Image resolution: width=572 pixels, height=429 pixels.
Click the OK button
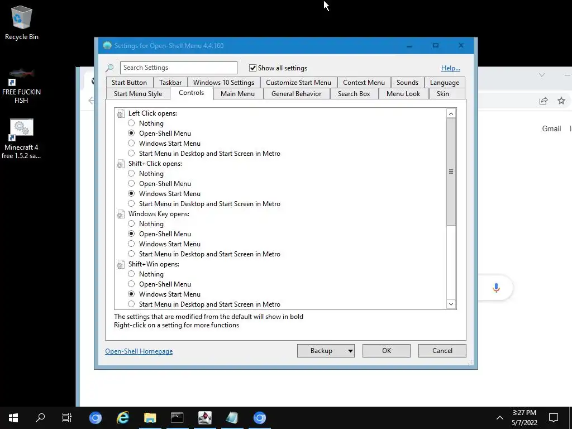coord(387,351)
